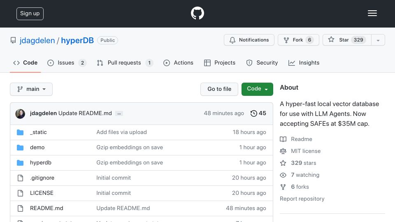Open the demo folder name
The height and width of the screenshot is (222, 395).
[37, 147]
